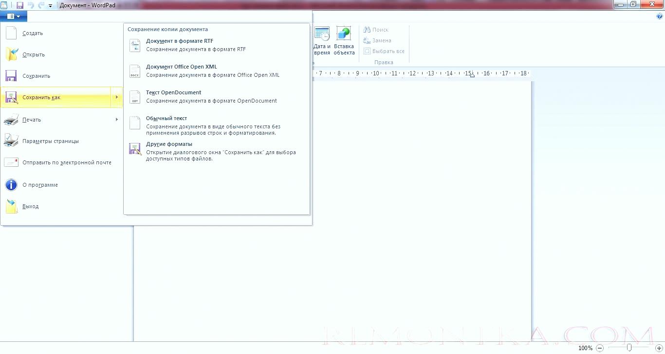Click the Параметры страницы icon
The image size is (665, 354).
(11, 141)
